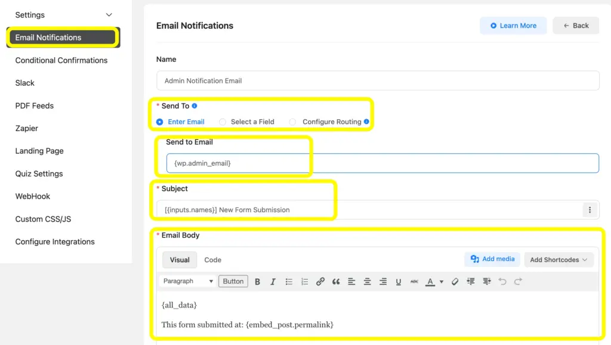Collapse the Settings section in the sidebar
611x345 pixels.
[x=108, y=14]
